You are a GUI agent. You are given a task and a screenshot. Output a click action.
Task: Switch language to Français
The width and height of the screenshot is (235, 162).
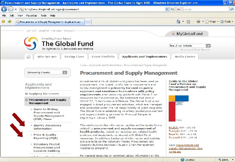(x=56, y=31)
